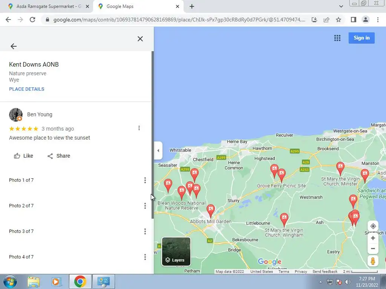The width and height of the screenshot is (386, 289).
Task: Like the Ben Young review
Action: coord(23,156)
